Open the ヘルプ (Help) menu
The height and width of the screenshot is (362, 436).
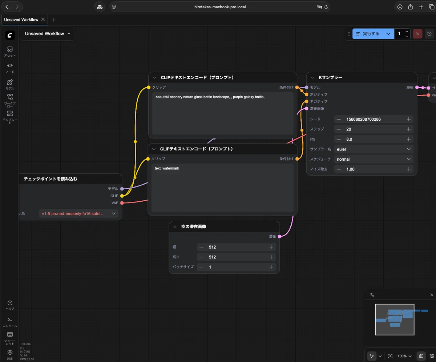click(x=10, y=305)
